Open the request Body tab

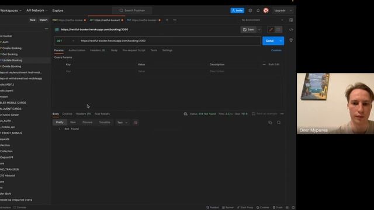[x=114, y=50]
